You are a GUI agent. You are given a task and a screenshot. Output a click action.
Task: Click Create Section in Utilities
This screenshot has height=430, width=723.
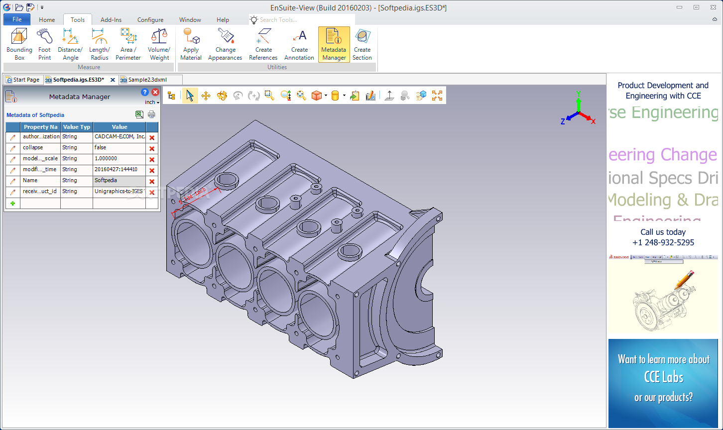tap(362, 44)
